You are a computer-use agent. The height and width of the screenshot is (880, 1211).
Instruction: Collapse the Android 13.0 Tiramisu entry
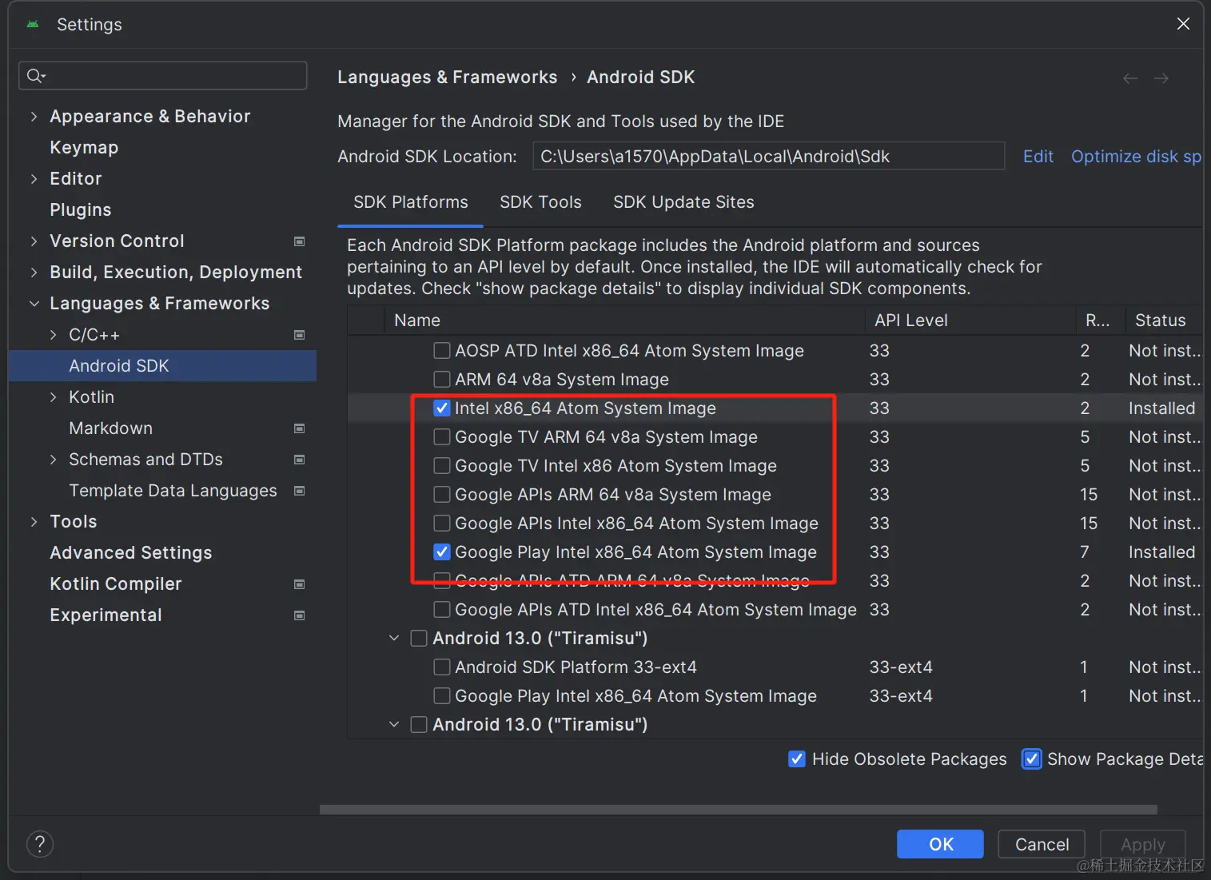pos(393,638)
